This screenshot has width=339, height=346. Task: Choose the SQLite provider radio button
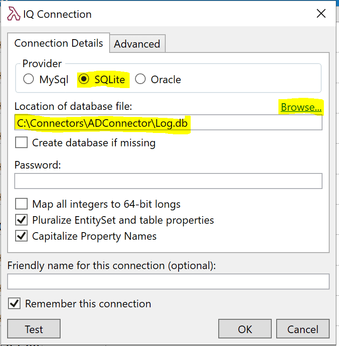[83, 80]
